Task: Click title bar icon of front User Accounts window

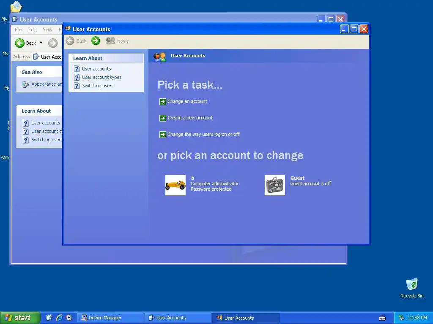Action: (x=68, y=29)
